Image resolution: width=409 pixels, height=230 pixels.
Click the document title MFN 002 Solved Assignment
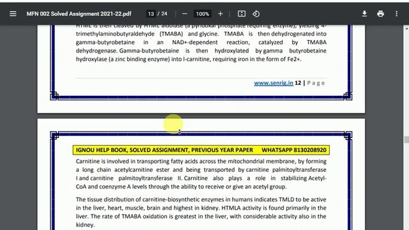pyautogui.click(x=79, y=14)
